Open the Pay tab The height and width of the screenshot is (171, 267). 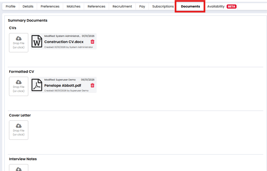142,6
